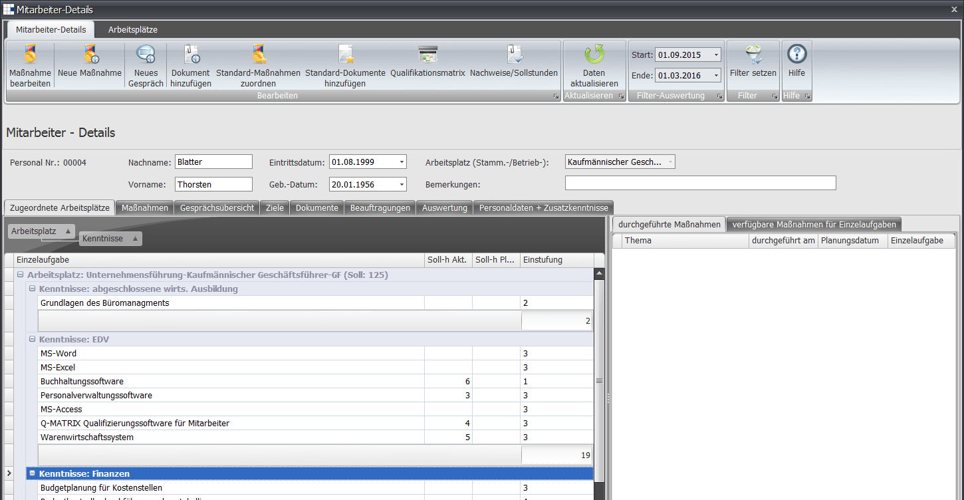
Task: Collapse the Kenntnisse: Finanzen group
Action: click(x=32, y=474)
